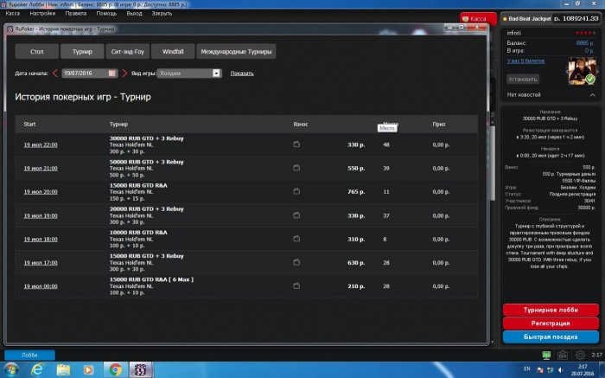The width and height of the screenshot is (605, 378).
Task: Open 19 июл 20:00 tournament link
Action: coord(41,192)
